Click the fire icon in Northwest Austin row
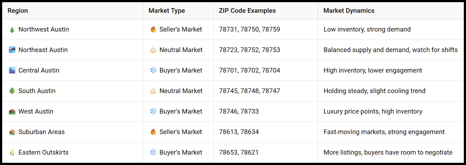 pyautogui.click(x=153, y=30)
